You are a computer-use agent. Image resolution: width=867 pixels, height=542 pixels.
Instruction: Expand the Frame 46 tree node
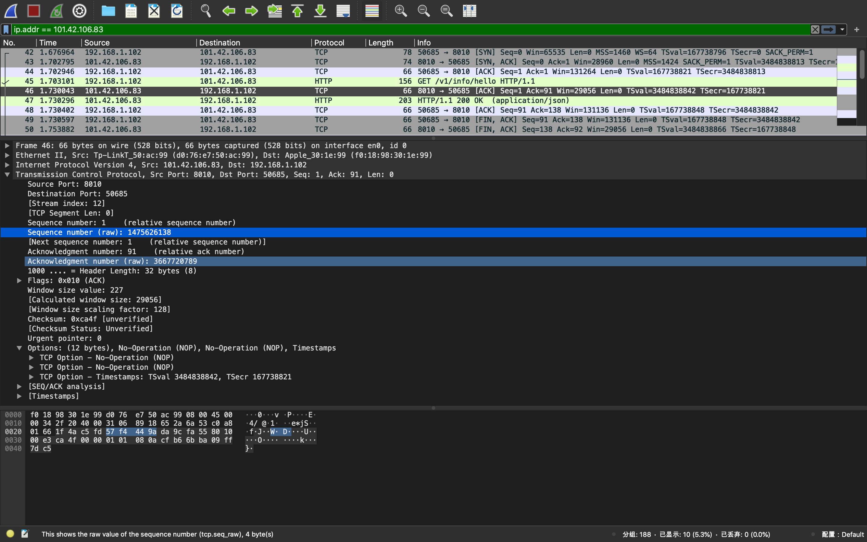(x=7, y=145)
